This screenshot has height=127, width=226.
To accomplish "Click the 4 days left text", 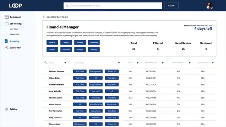I will coord(203,29).
